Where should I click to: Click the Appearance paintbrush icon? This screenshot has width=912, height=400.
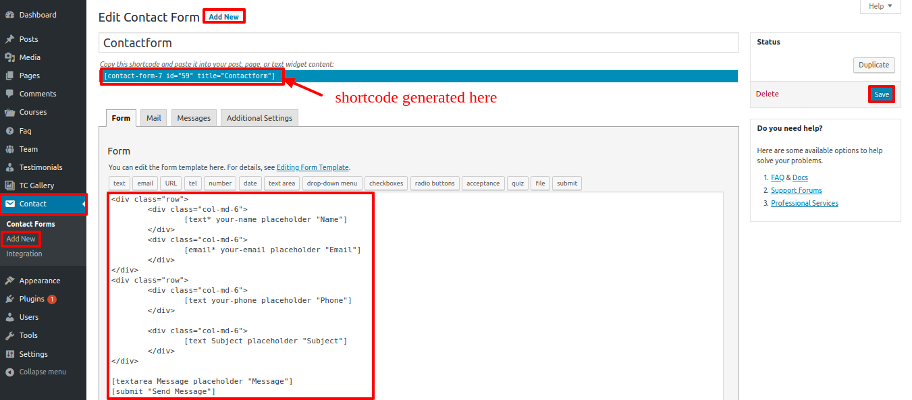point(9,281)
